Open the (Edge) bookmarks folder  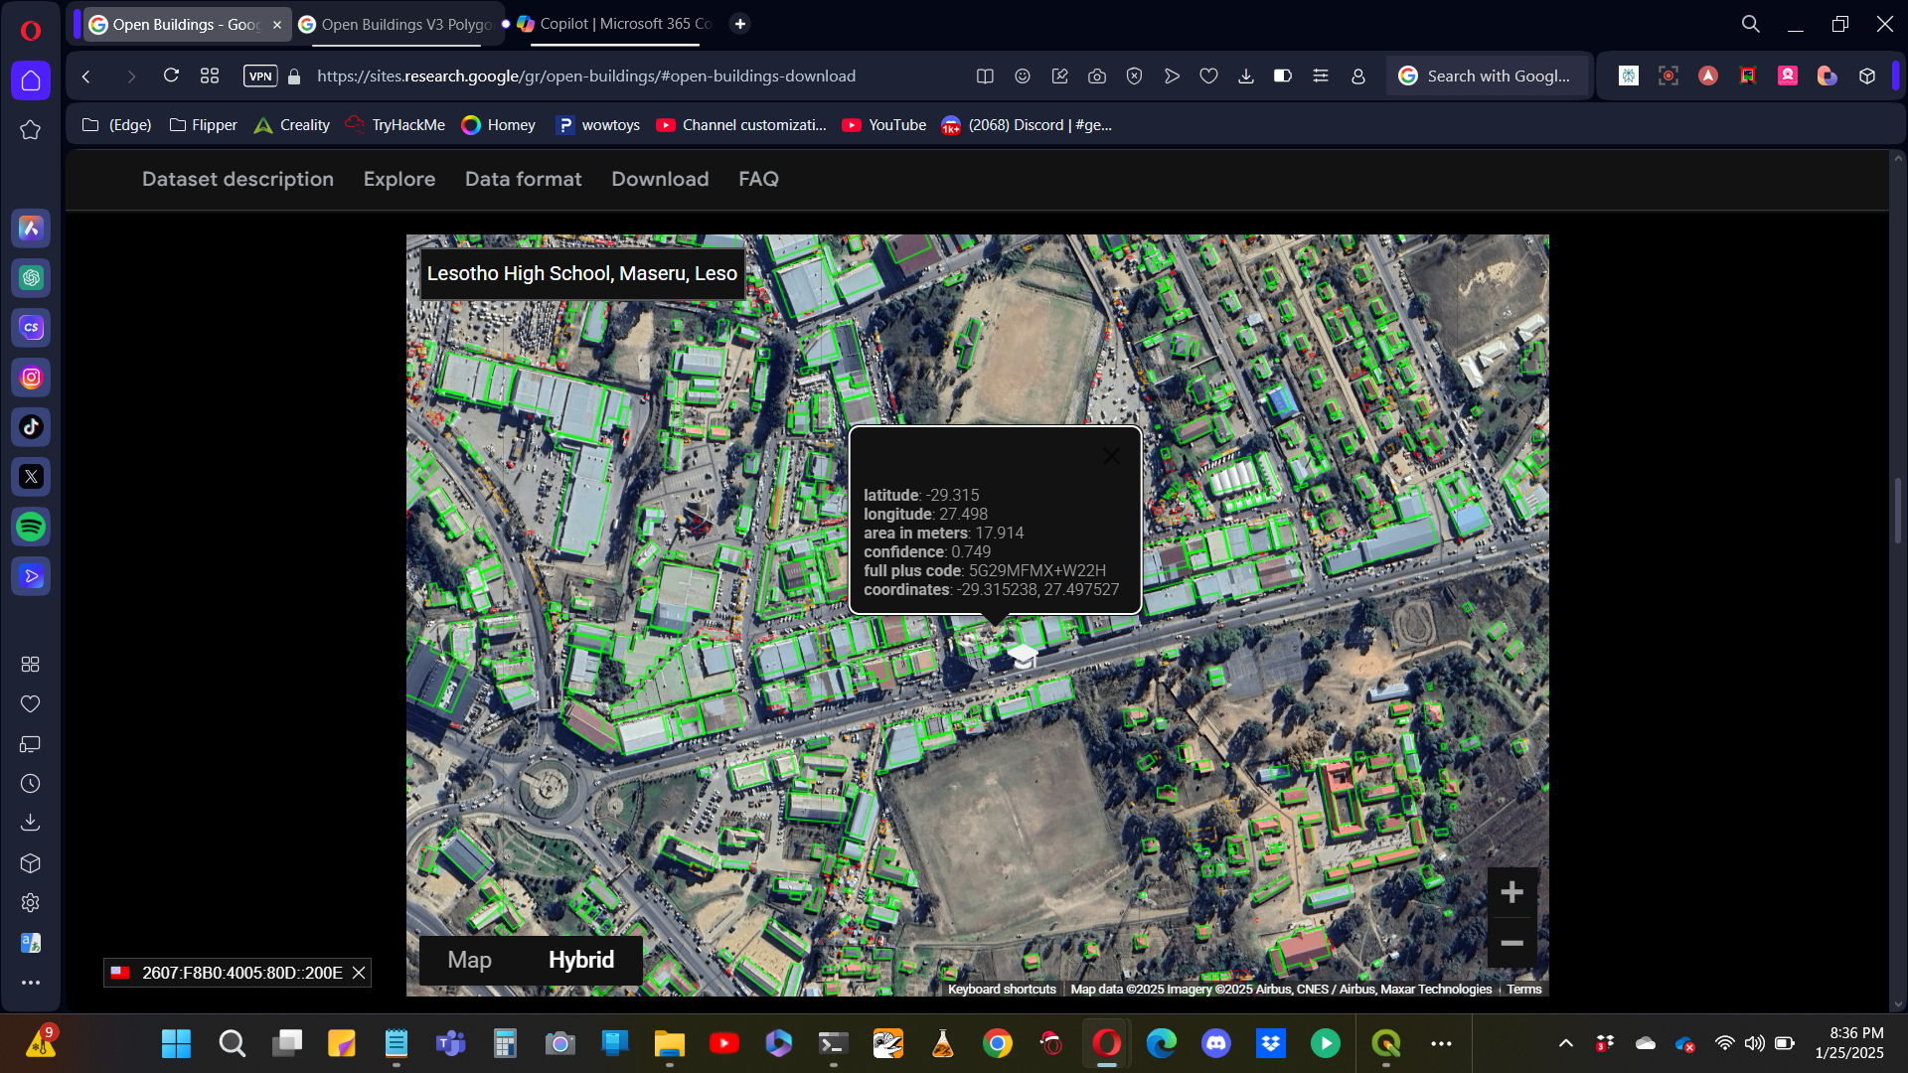(x=117, y=125)
